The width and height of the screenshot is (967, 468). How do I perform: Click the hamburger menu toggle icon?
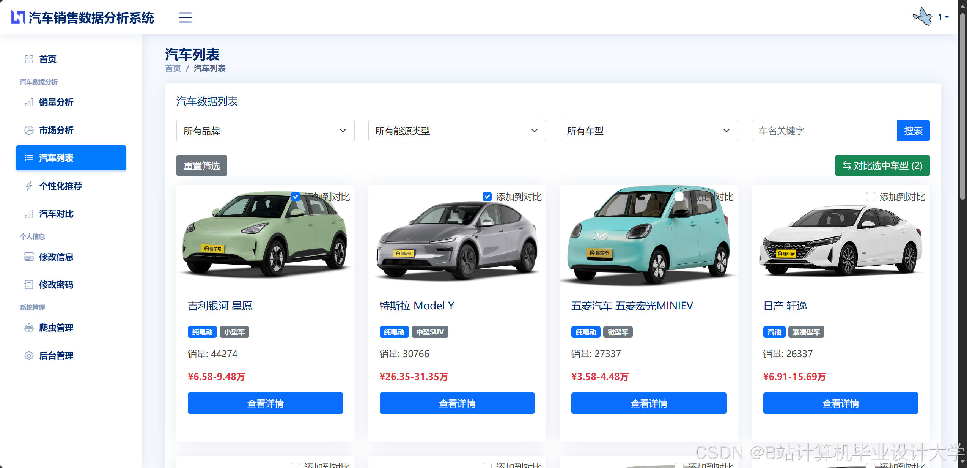point(185,17)
